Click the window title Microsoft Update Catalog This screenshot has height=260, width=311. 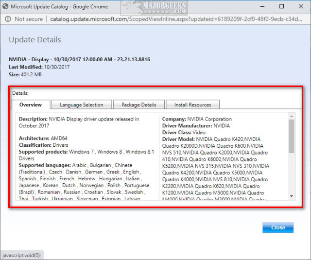coord(59,6)
